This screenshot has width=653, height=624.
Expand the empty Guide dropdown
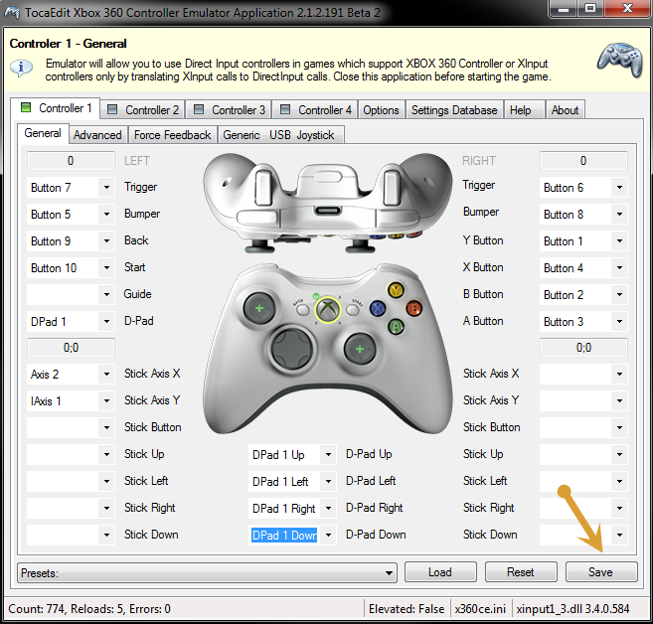pyautogui.click(x=106, y=294)
